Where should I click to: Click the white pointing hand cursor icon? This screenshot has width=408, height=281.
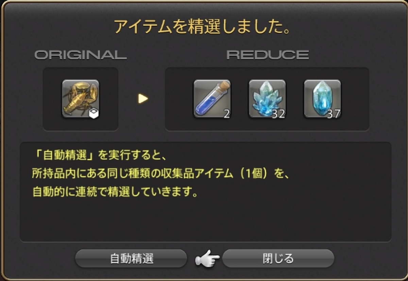click(x=207, y=259)
